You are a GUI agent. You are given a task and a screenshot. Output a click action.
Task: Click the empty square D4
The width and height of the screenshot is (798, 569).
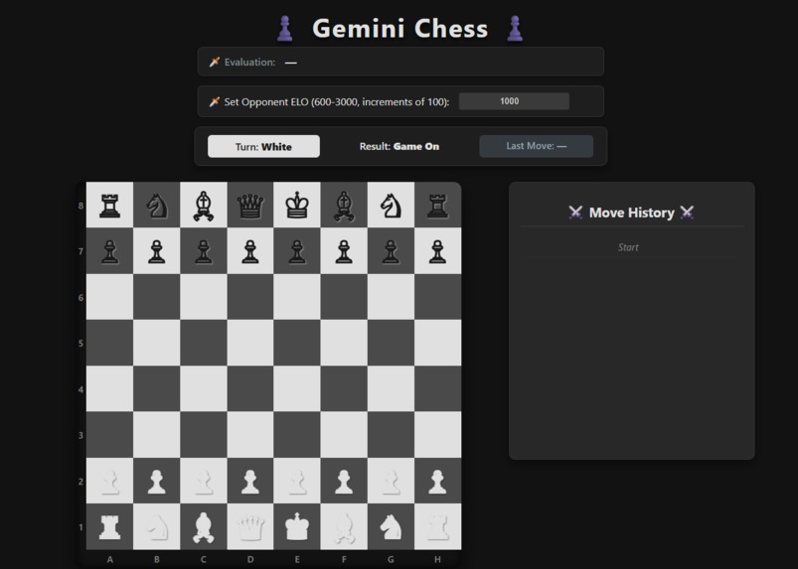coord(250,388)
